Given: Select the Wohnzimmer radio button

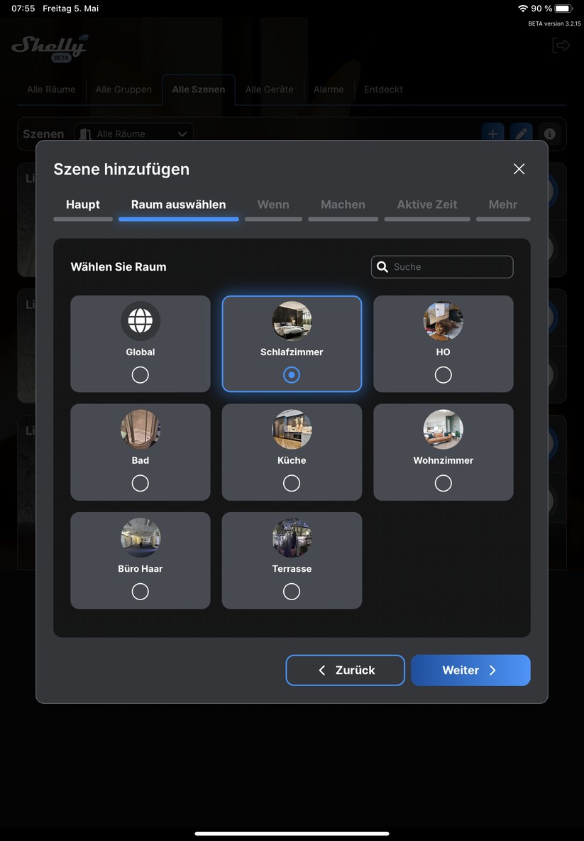Looking at the screenshot, I should pyautogui.click(x=443, y=483).
